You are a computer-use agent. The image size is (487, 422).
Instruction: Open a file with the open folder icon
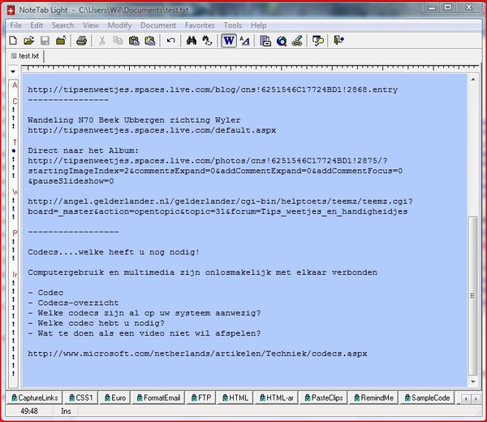pos(29,41)
